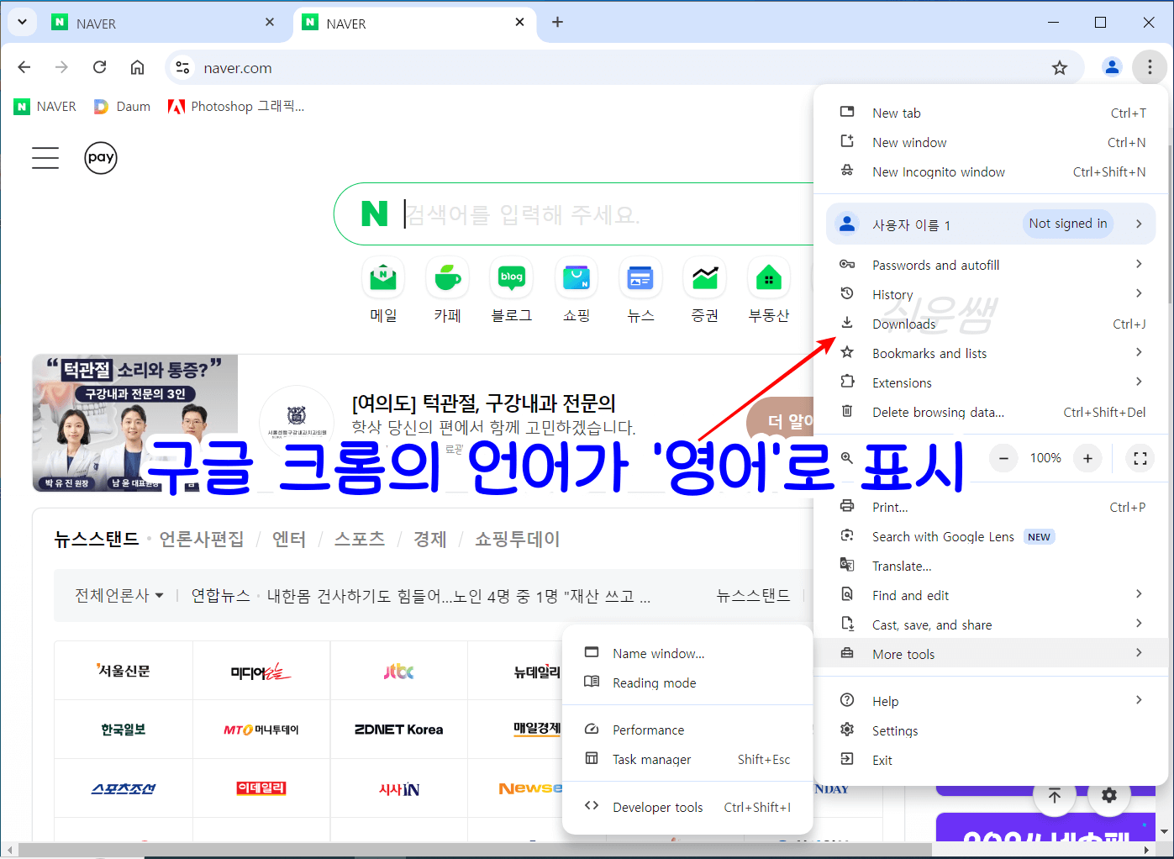Open Naver Shopping via the 쇼핑 icon

[576, 277]
